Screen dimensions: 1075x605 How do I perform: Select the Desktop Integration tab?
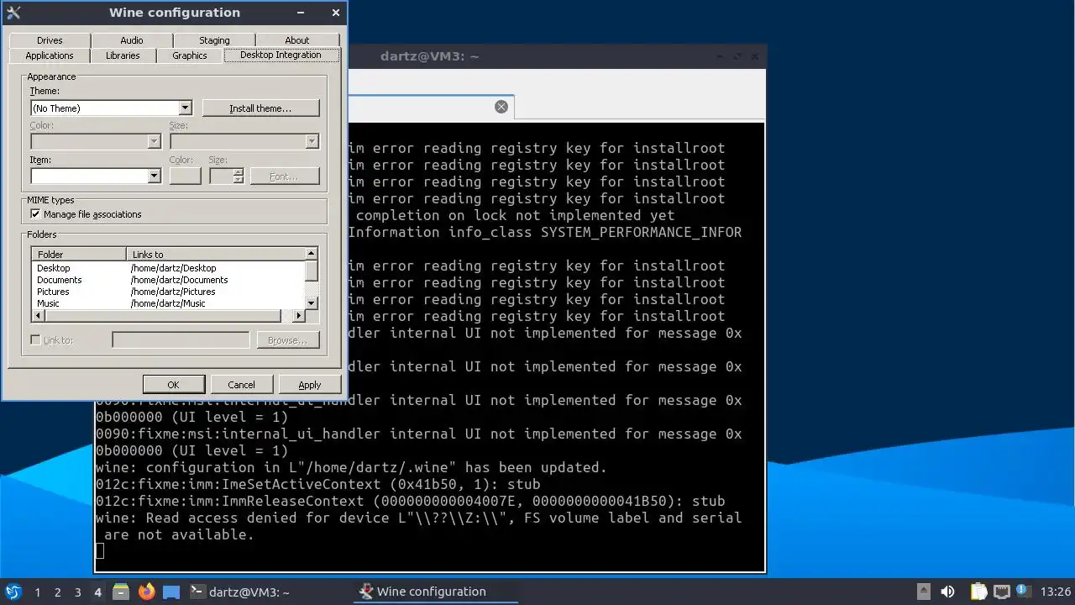(x=281, y=55)
